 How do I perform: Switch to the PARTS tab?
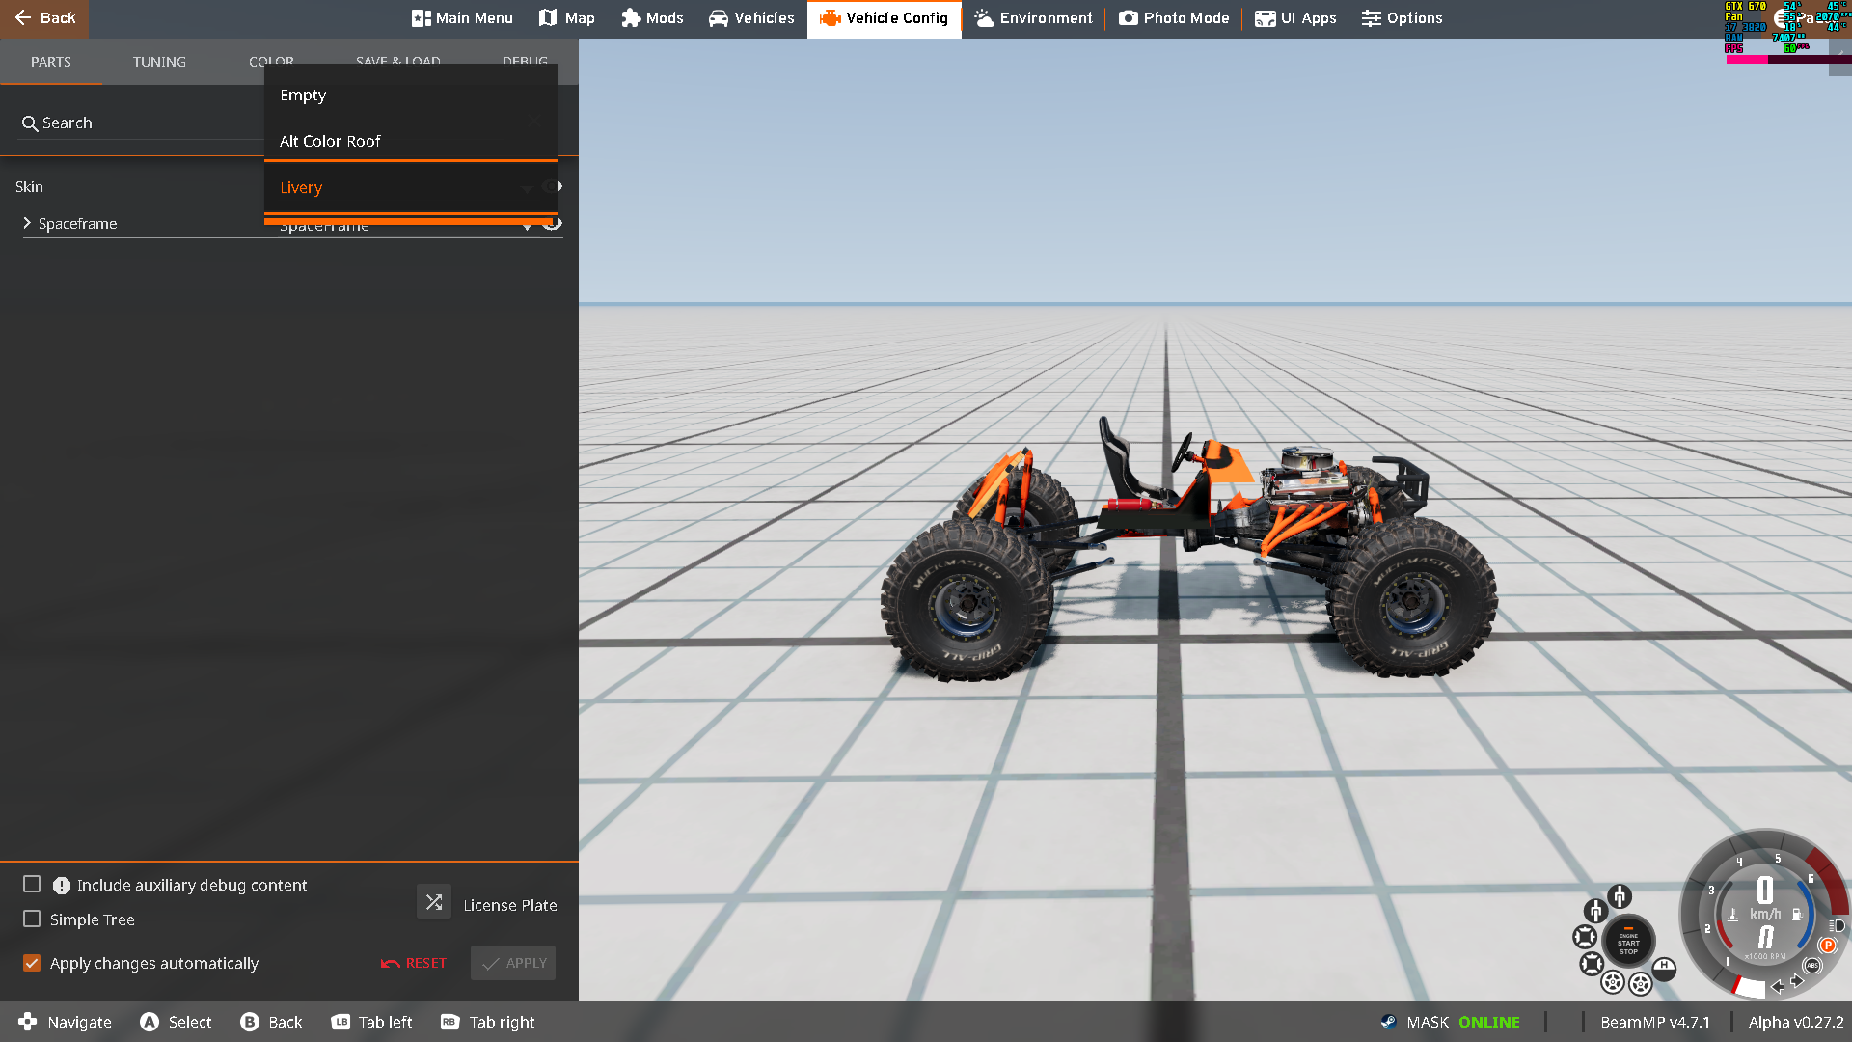click(51, 62)
